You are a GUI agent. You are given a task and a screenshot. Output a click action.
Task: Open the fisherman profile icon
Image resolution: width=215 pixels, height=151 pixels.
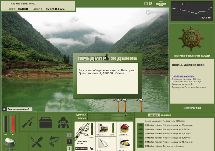[63, 122]
